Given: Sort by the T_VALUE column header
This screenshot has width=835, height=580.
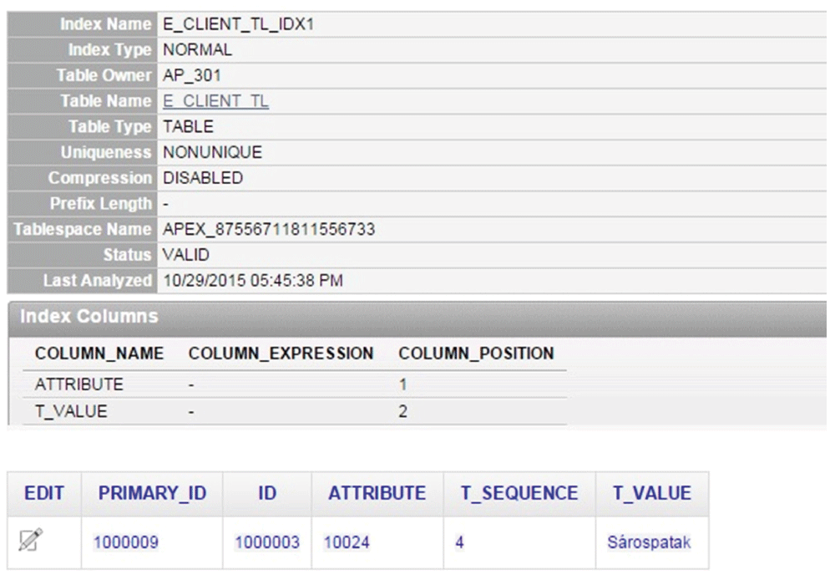Looking at the screenshot, I should click(652, 493).
